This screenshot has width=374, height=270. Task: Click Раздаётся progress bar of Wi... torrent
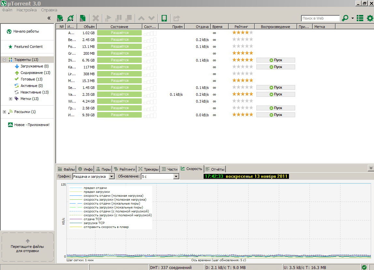point(120,101)
